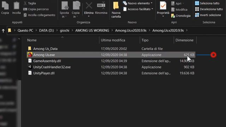The width and height of the screenshot is (226, 127).
Task: Navigate to giochi breadcrumb
Action: (x=65, y=31)
